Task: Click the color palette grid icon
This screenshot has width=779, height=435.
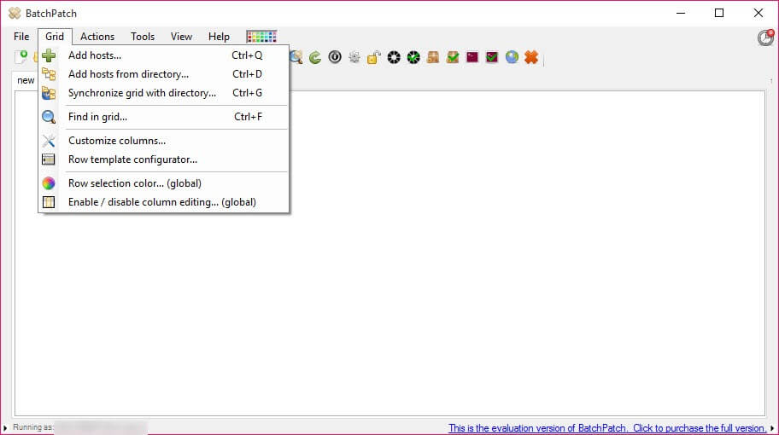Action: point(261,36)
